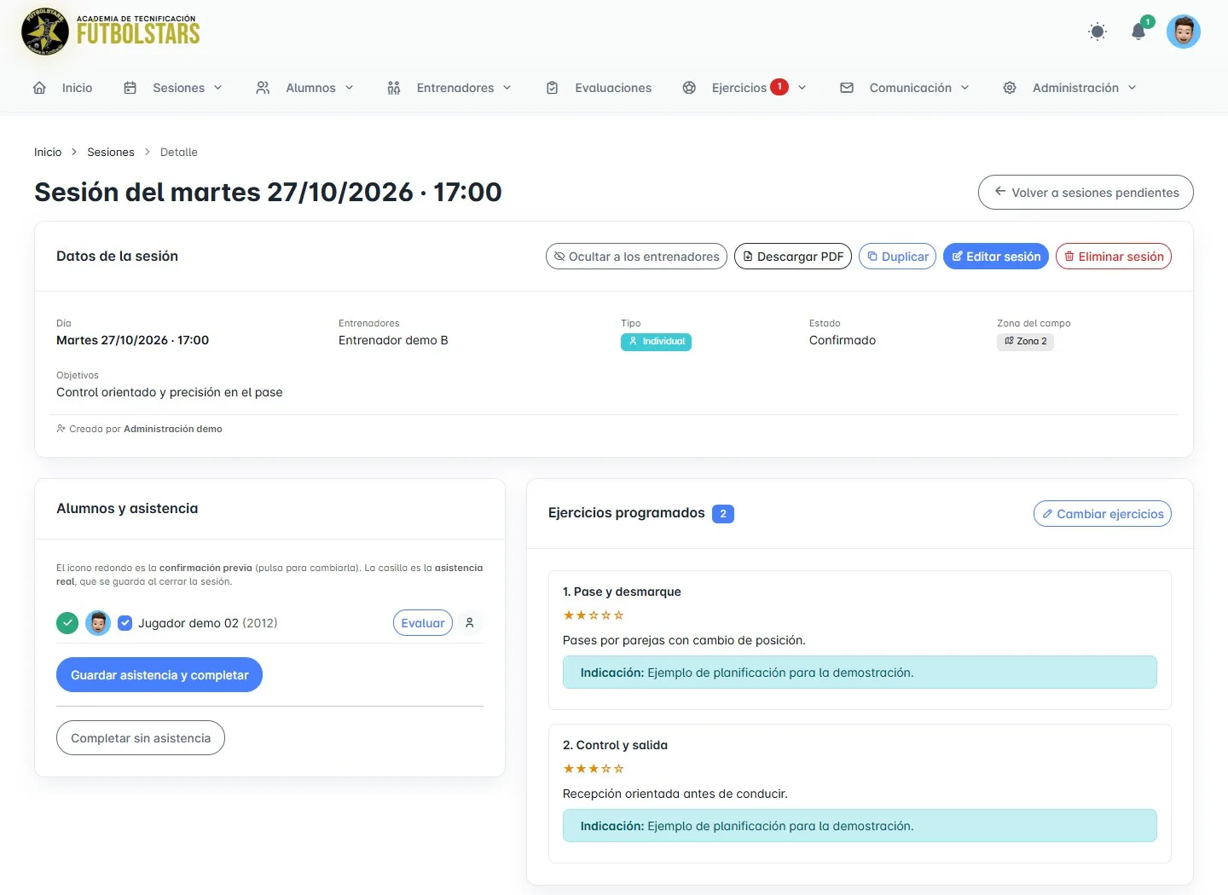This screenshot has height=895, width=1228.
Task: Click the person icon next to Evaluar
Action: (x=470, y=623)
